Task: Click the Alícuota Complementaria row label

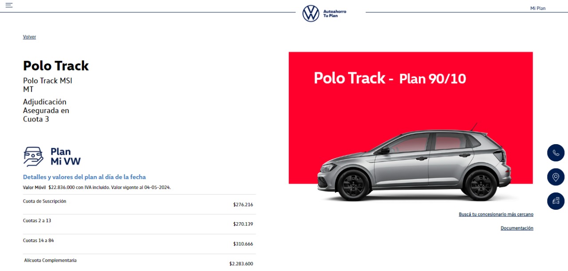Action: [50, 260]
